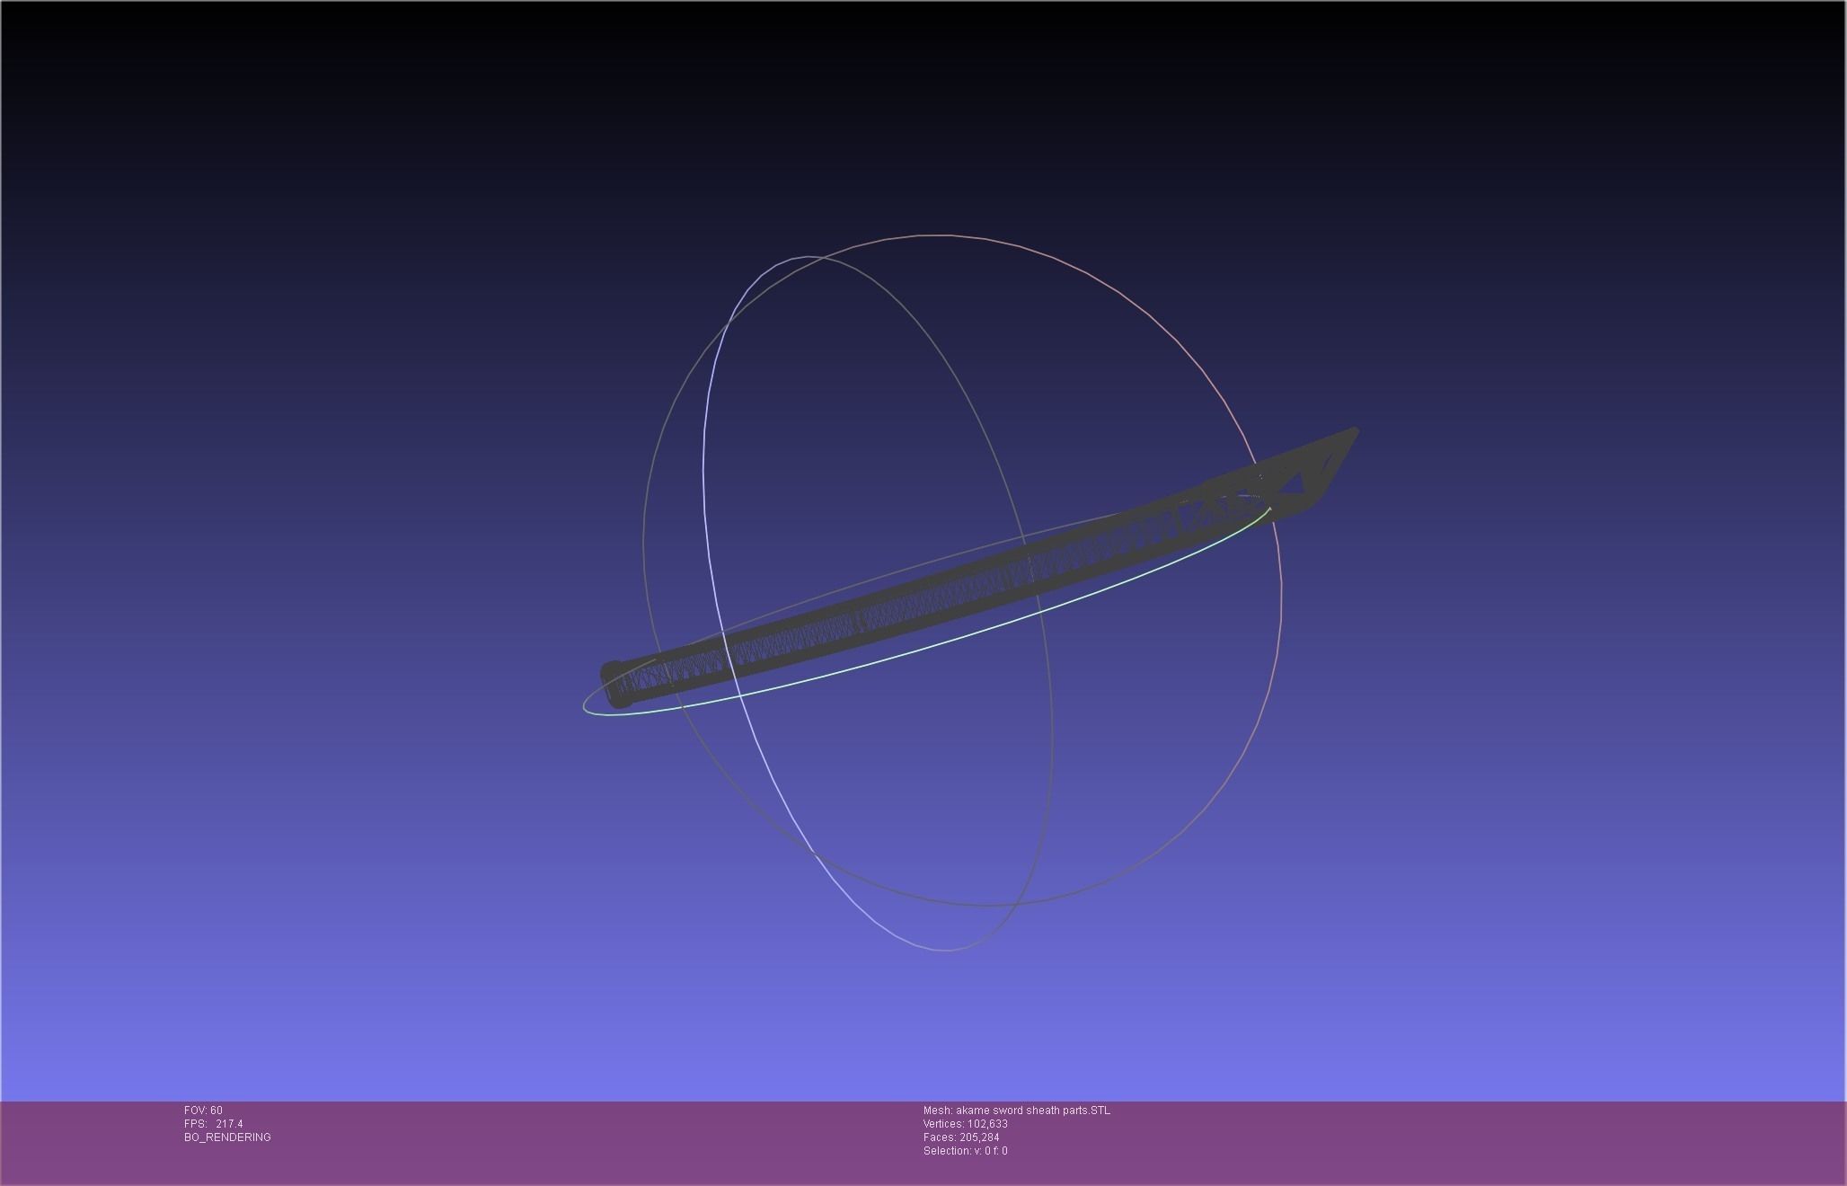The image size is (1847, 1186).
Task: Click the Vertices: 102,633 text
Action: click(965, 1124)
